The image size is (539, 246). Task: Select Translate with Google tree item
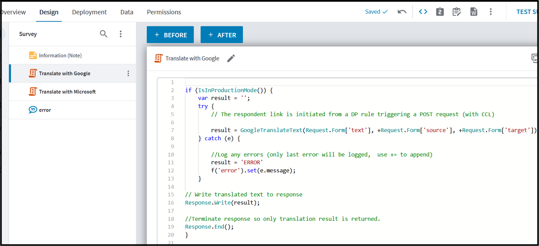pos(72,73)
